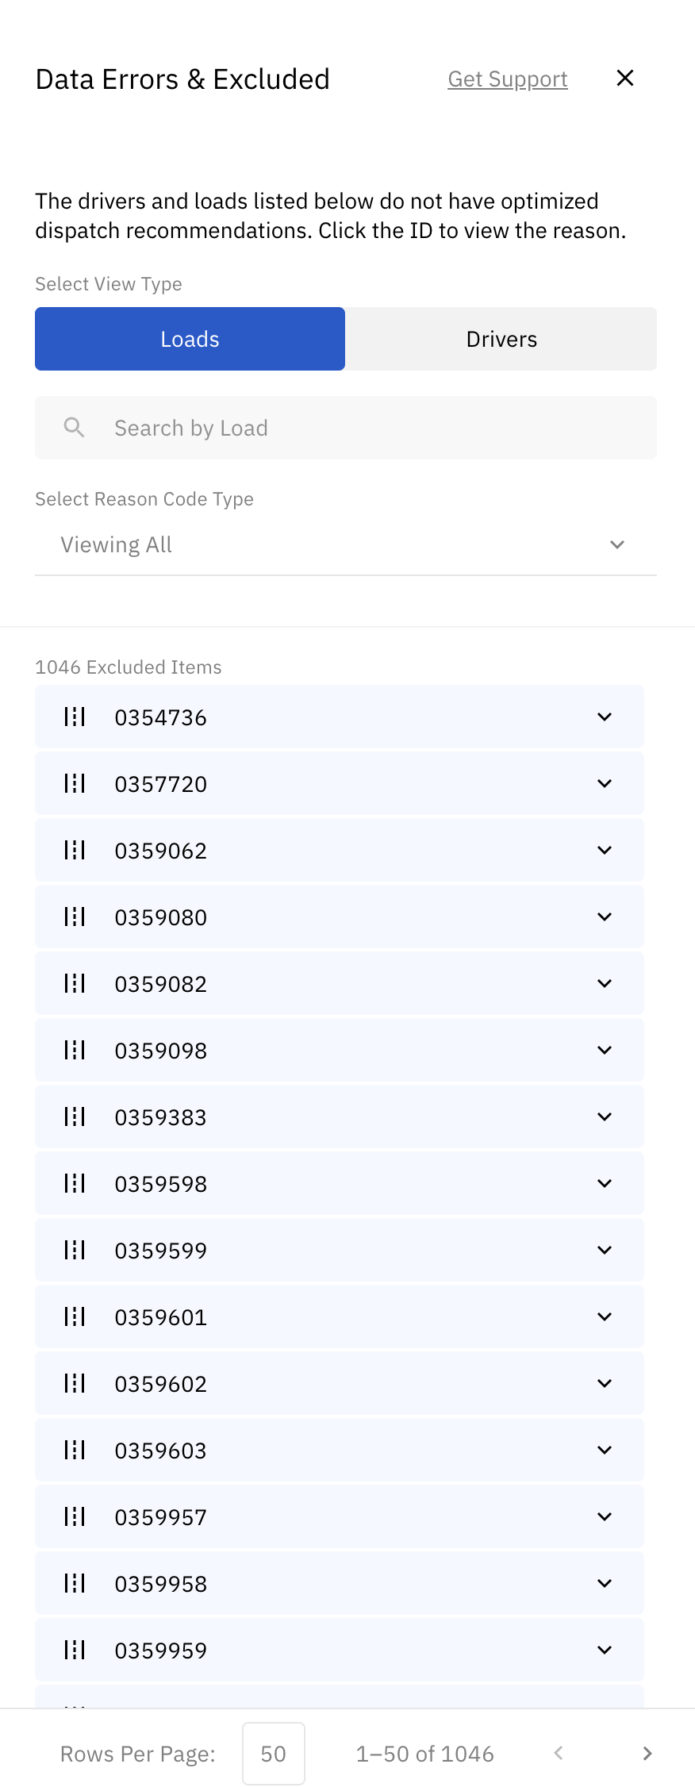Click the barcode icon beside load 0354736
695x1787 pixels.
tap(75, 717)
